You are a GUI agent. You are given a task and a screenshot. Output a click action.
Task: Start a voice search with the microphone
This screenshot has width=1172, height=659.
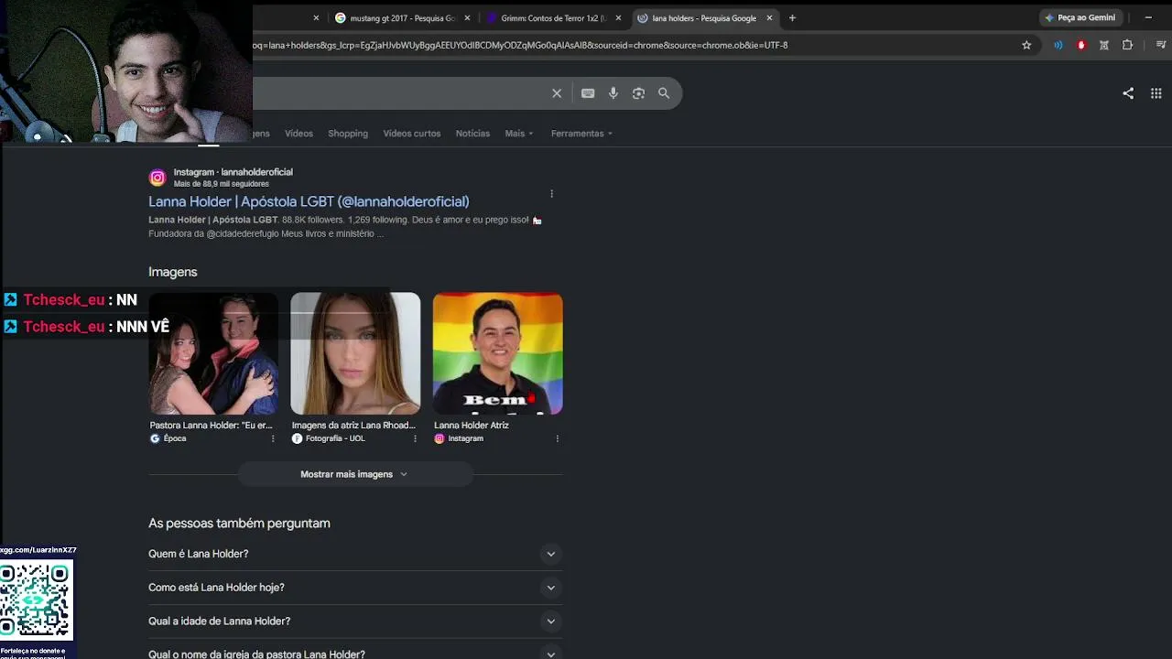pyautogui.click(x=613, y=93)
